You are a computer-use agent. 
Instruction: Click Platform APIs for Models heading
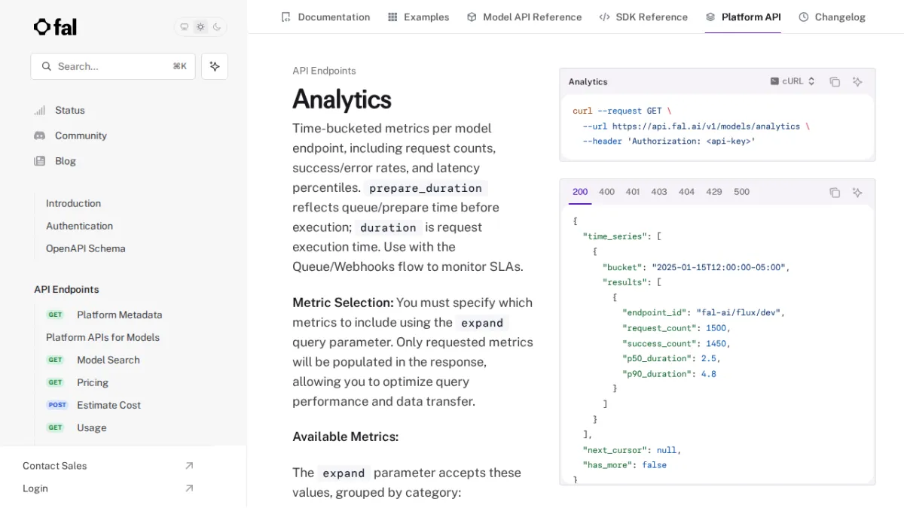[102, 337]
